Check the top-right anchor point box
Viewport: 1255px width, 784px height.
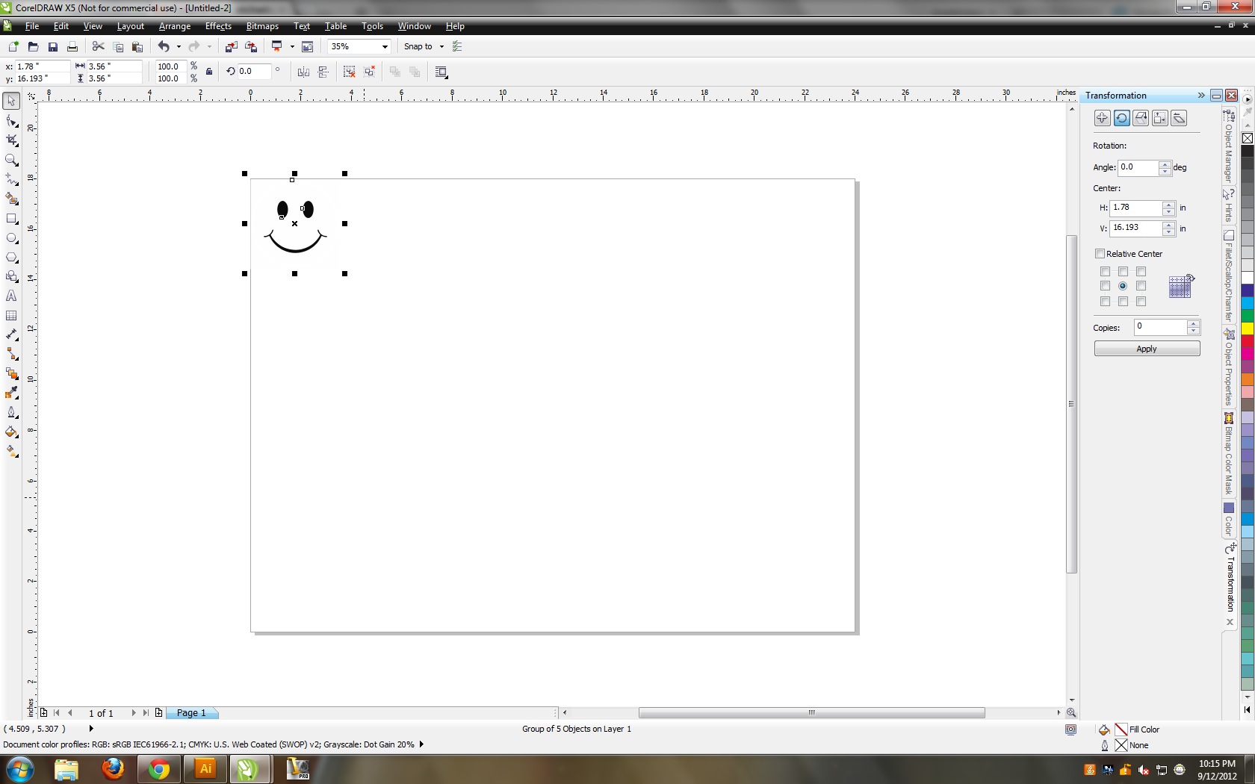click(1141, 272)
